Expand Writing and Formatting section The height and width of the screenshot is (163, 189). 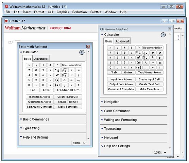tap(102, 120)
